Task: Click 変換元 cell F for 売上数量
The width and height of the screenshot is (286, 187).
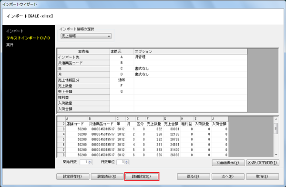Action: click(122, 86)
